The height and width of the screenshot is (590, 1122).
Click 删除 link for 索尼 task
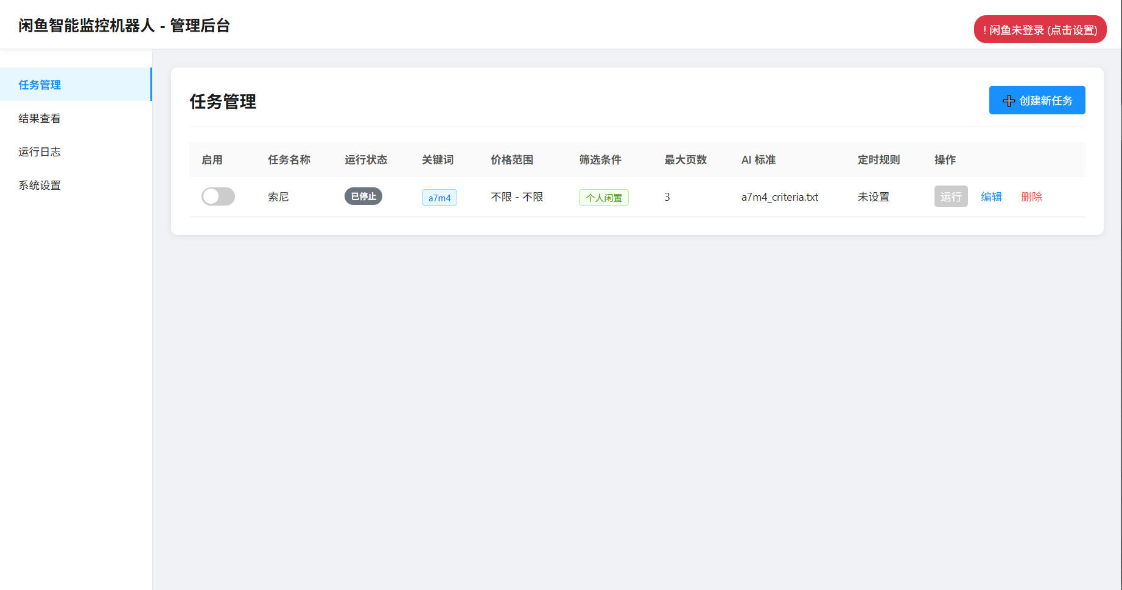point(1031,196)
